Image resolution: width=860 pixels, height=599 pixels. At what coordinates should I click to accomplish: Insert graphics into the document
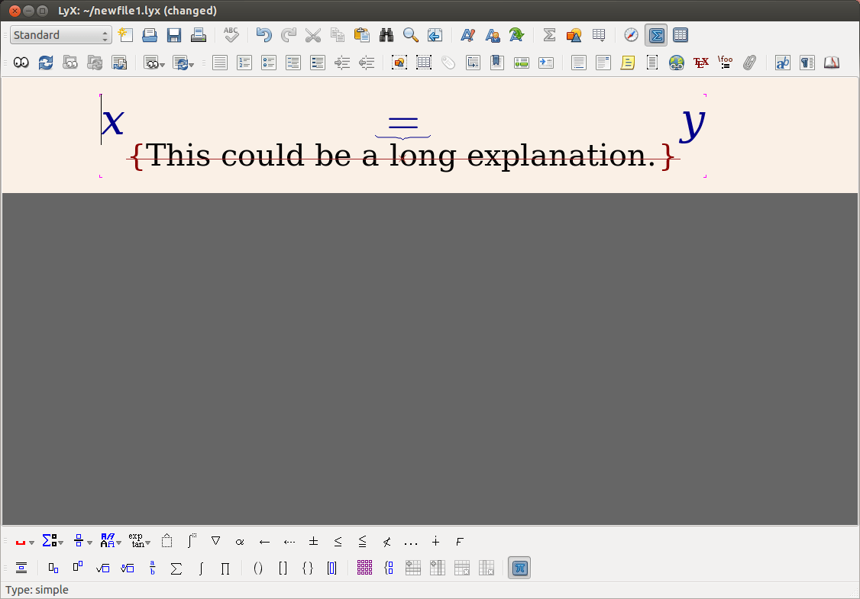tap(574, 35)
